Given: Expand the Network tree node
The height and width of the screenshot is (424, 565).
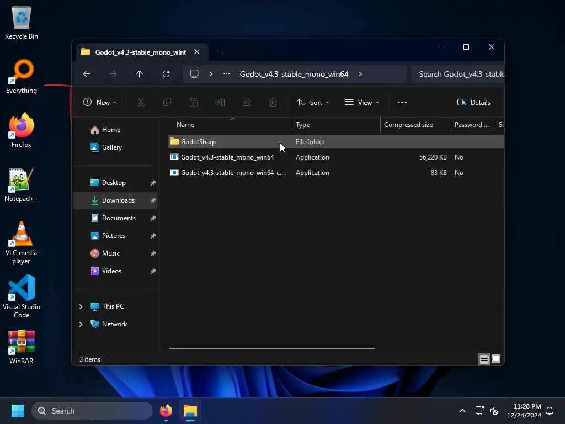Looking at the screenshot, I should tap(81, 324).
